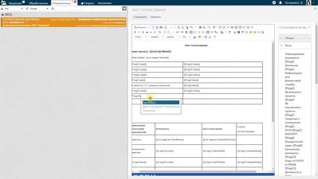Image resolution: width=318 pixels, height=179 pixels.
Task: Insert a bulleted list
Action: coord(168,32)
